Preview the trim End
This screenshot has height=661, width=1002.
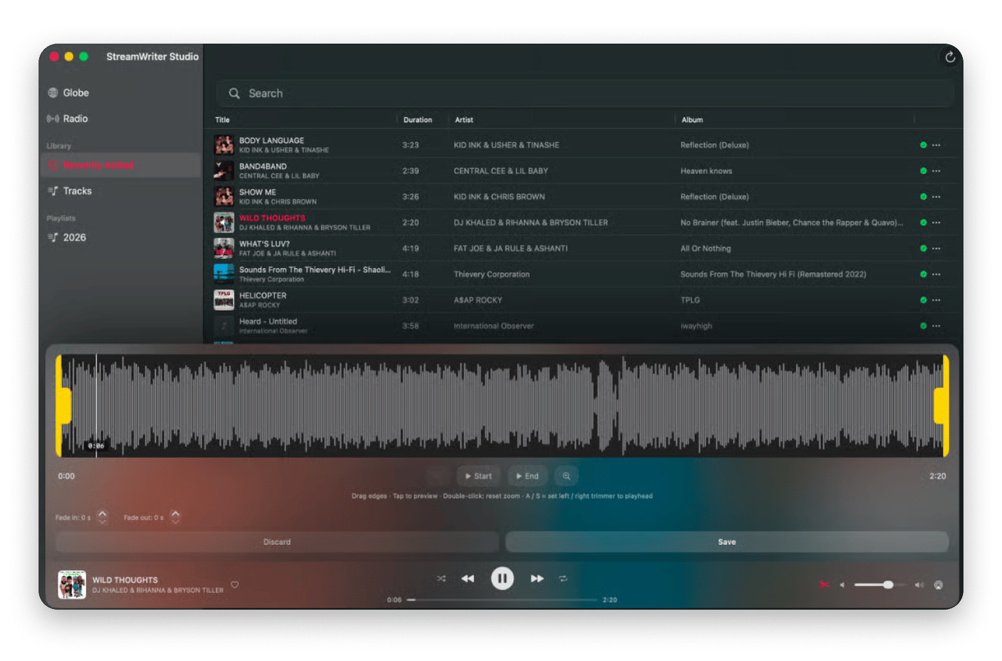[x=528, y=476]
